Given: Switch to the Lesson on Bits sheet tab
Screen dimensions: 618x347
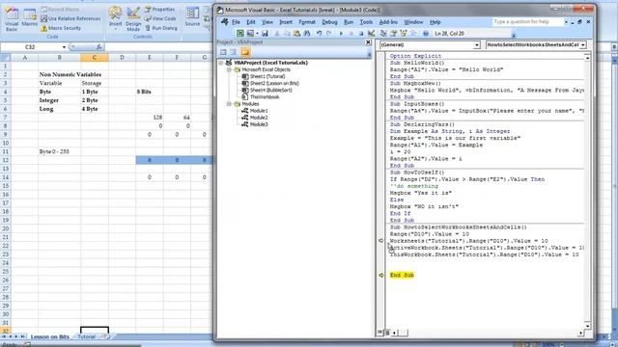Looking at the screenshot, I should [49, 336].
